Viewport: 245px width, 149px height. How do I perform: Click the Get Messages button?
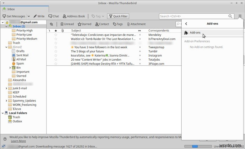14,16
